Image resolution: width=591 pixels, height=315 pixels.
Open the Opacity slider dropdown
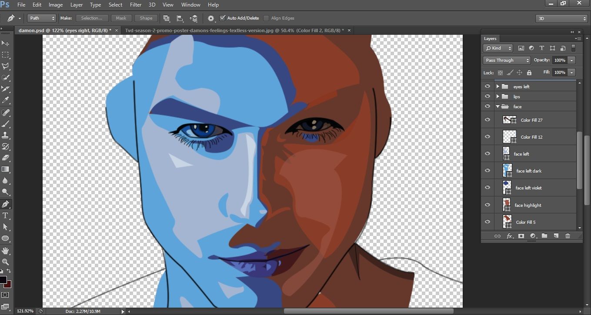pos(572,60)
